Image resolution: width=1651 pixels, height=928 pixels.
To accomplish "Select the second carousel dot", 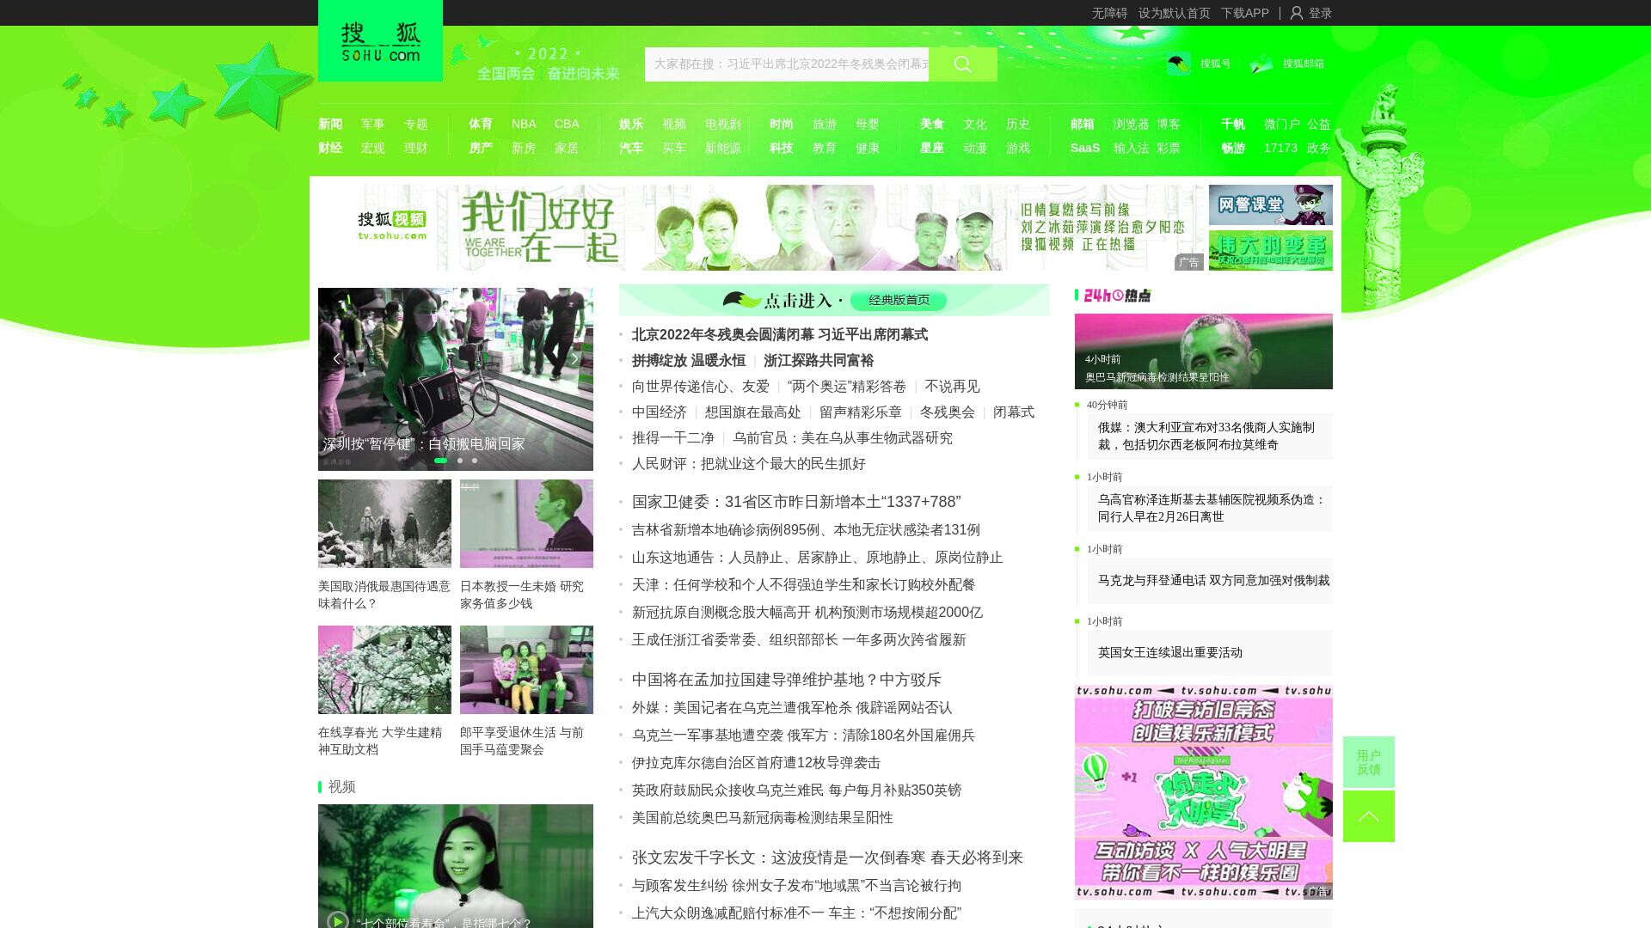I will [x=460, y=461].
